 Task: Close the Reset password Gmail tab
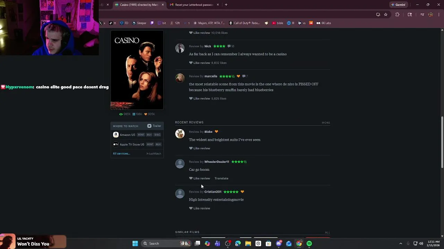(x=218, y=5)
